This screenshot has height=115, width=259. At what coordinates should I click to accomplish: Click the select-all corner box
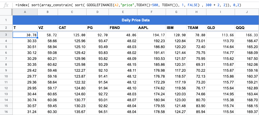pos(6,12)
